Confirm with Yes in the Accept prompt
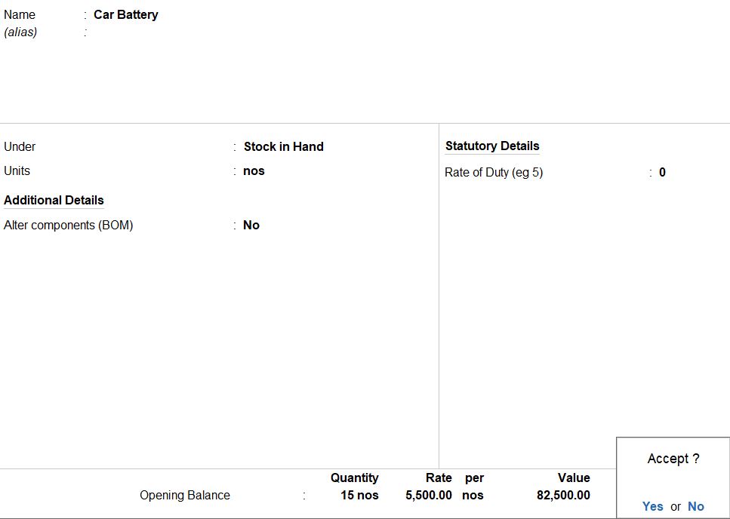Image resolution: width=730 pixels, height=519 pixels. (652, 507)
